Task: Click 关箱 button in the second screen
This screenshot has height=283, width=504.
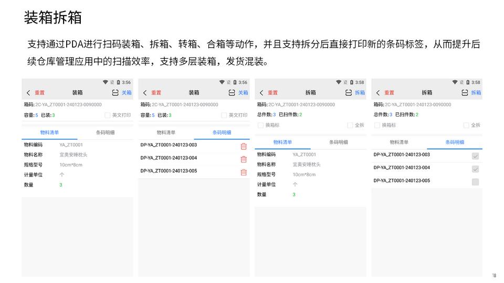Action: [243, 93]
